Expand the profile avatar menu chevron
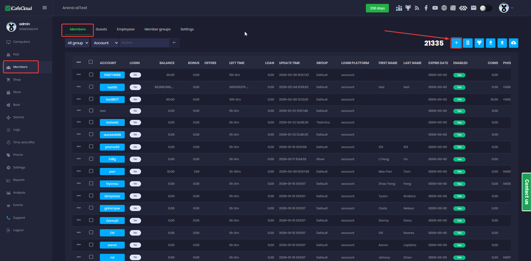 (x=512, y=8)
